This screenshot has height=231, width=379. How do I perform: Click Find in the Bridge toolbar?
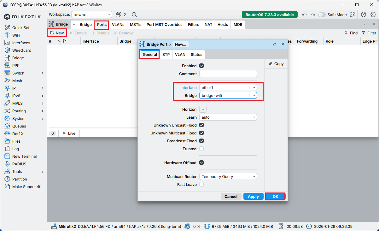coord(351,33)
